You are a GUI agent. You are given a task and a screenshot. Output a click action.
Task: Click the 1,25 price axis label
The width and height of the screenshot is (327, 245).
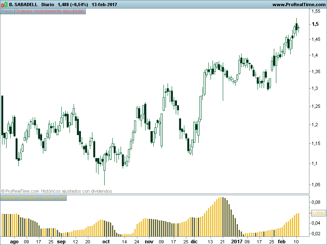[x=316, y=106]
